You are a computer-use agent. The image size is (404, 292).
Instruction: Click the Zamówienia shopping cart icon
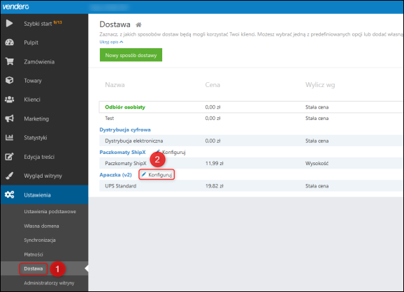(10, 61)
